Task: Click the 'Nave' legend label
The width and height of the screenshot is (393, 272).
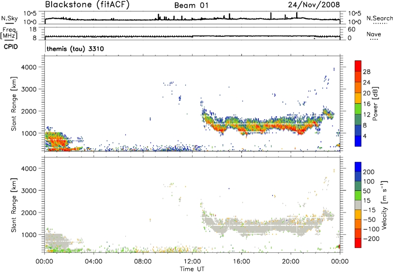Action: coord(374,34)
